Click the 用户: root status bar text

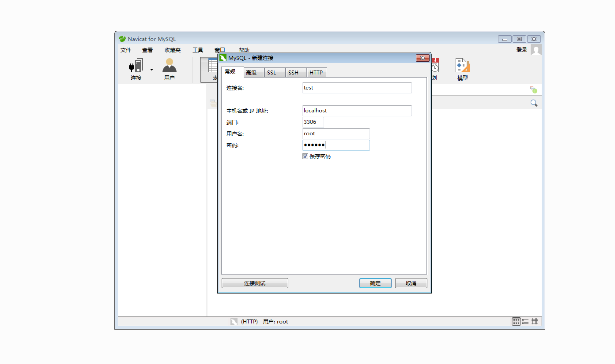275,322
